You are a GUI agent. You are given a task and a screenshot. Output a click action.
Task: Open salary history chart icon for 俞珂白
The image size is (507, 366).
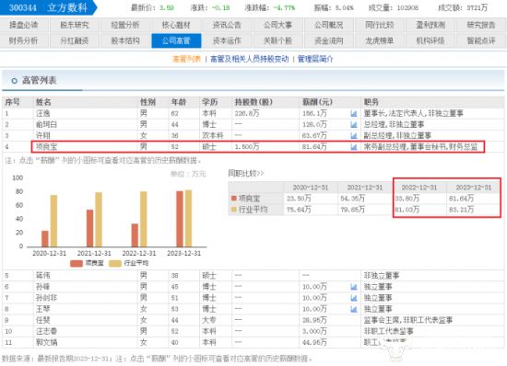(x=354, y=124)
